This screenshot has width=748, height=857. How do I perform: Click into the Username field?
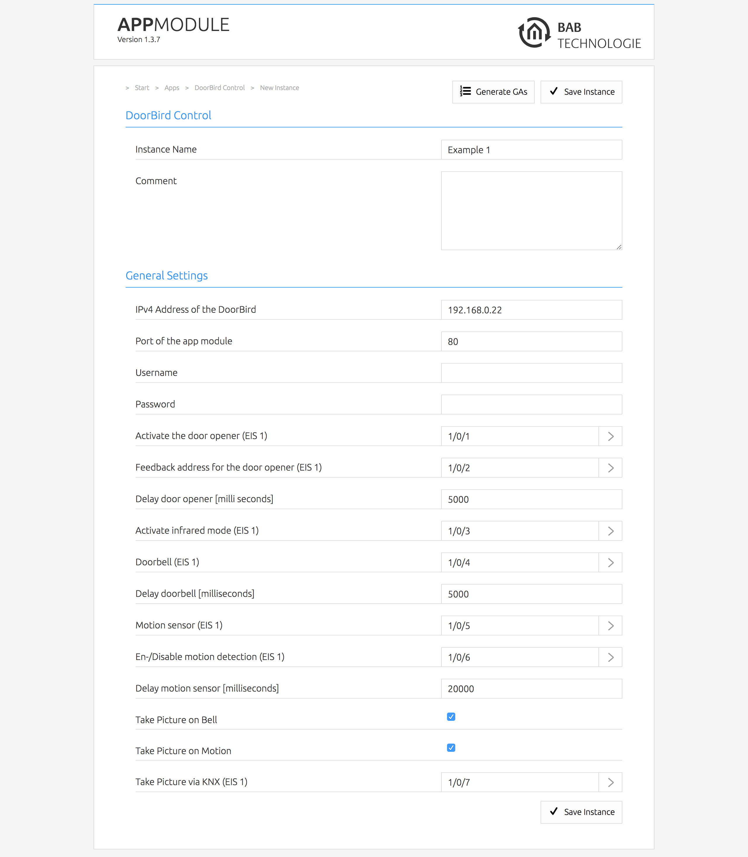click(x=531, y=373)
